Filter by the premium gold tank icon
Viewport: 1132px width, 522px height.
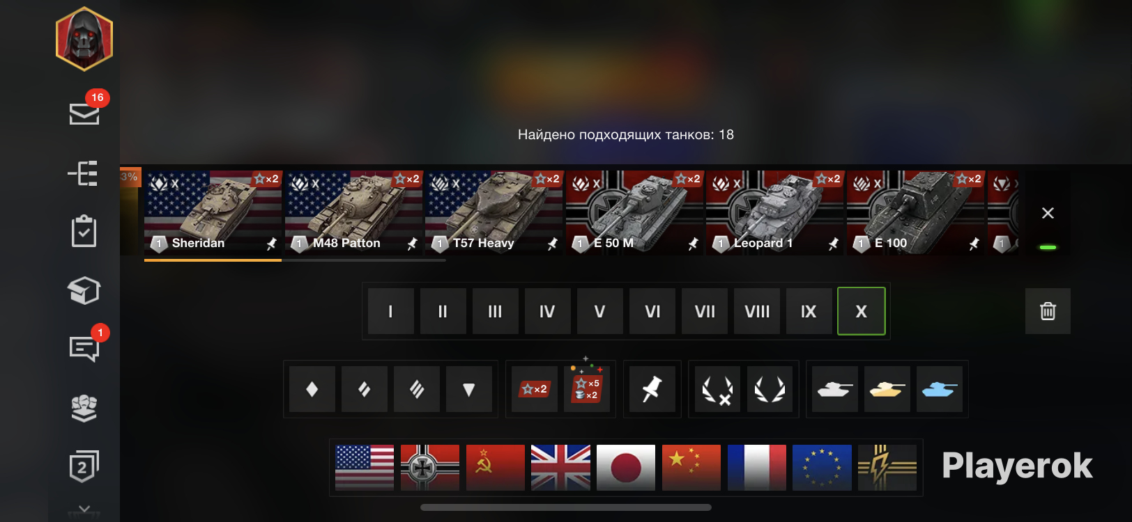pos(887,389)
